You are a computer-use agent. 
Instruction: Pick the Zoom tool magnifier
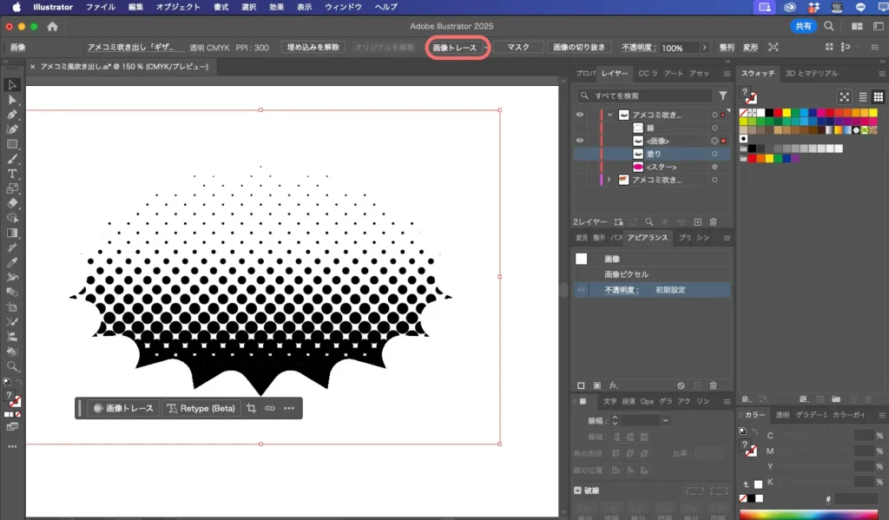point(12,366)
